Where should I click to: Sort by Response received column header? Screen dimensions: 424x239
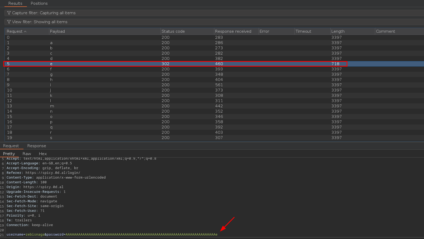click(x=233, y=31)
